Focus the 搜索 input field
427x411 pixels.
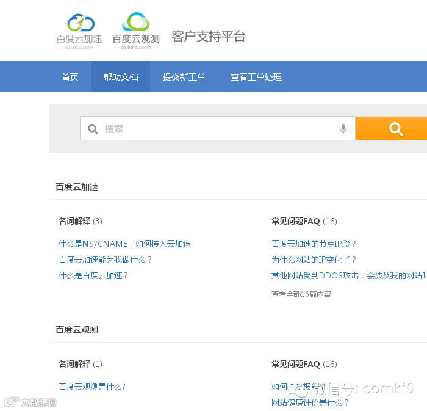coord(217,128)
